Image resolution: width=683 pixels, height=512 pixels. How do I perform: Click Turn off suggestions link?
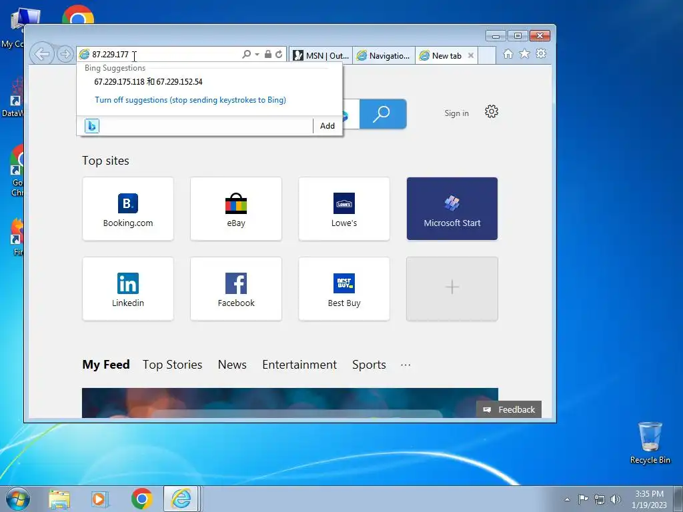(190, 100)
